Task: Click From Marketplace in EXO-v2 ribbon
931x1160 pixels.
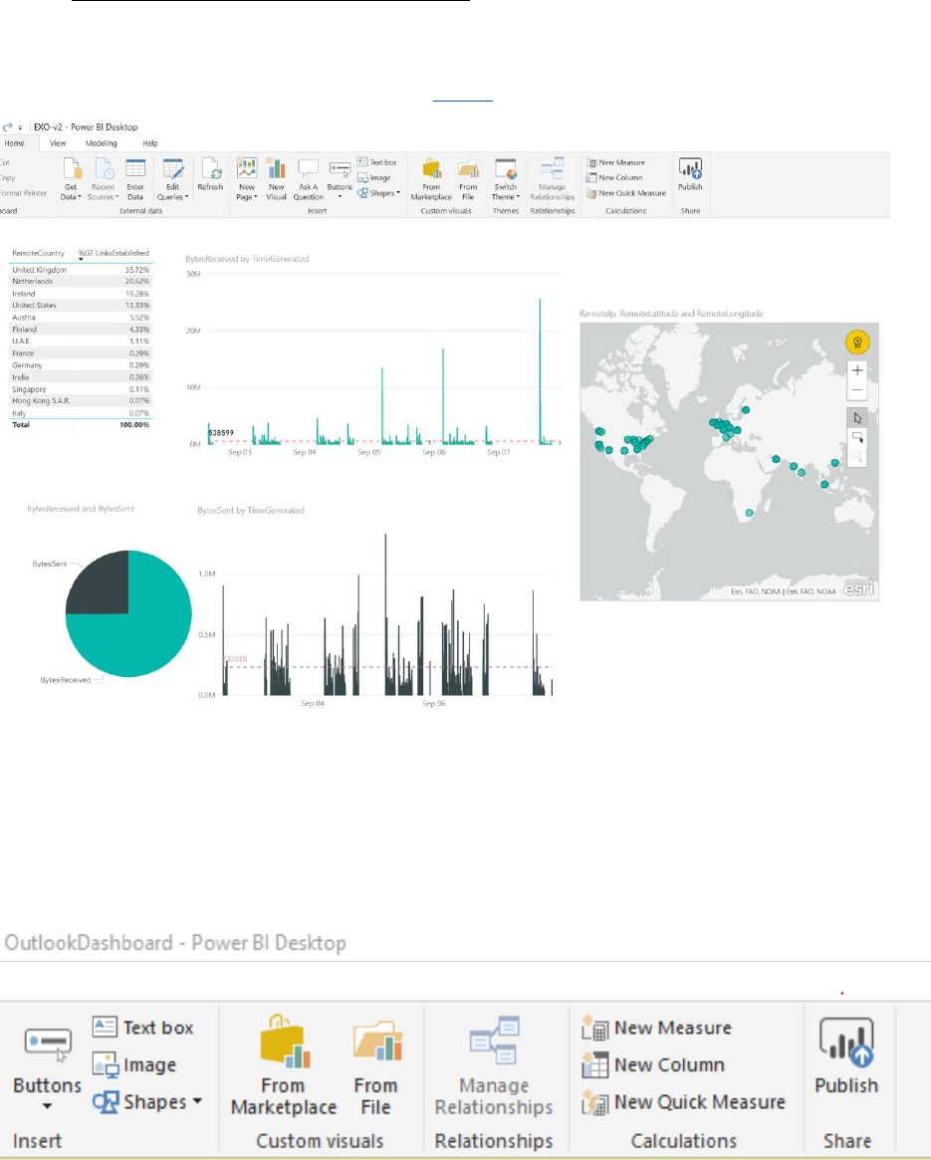Action: (431, 178)
